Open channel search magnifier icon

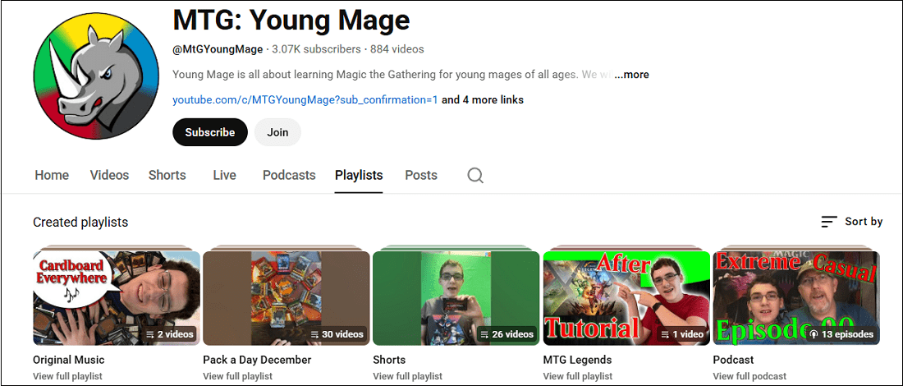point(475,175)
